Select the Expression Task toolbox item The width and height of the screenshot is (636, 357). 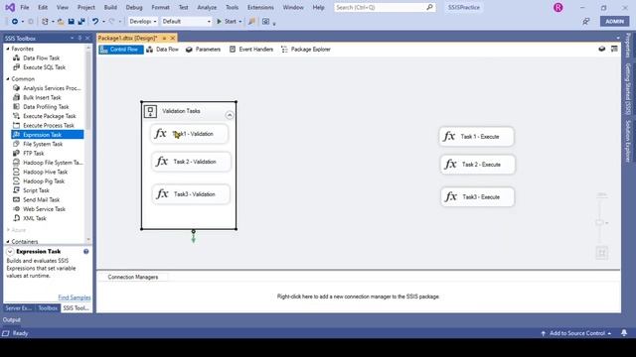click(48, 135)
